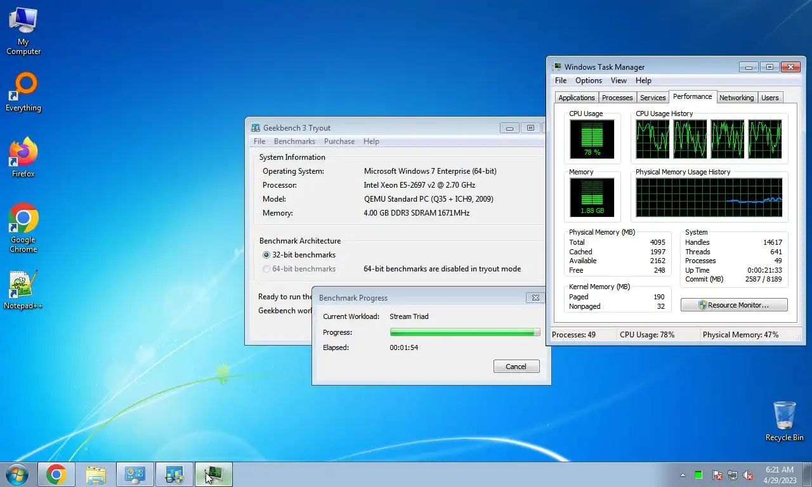Open Action Center flag tray icon
The width and height of the screenshot is (812, 487).
717,475
